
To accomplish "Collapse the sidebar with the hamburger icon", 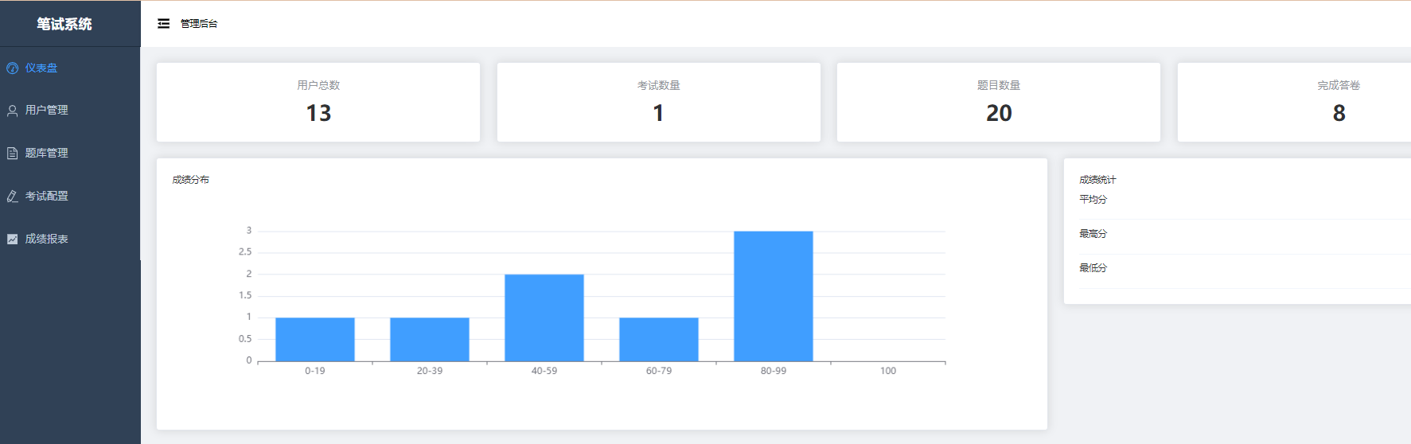I will pos(163,24).
